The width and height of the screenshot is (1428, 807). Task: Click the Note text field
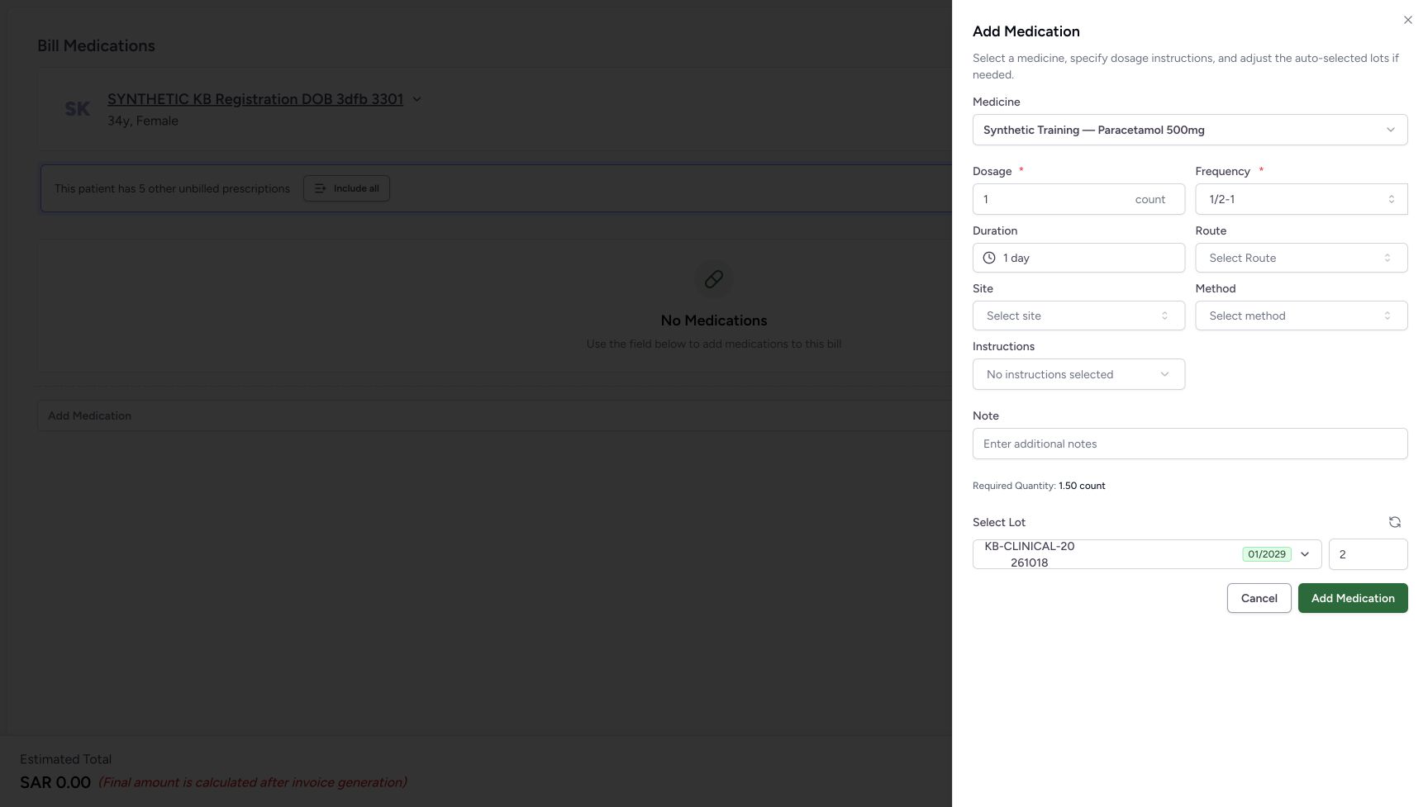[x=1190, y=444]
